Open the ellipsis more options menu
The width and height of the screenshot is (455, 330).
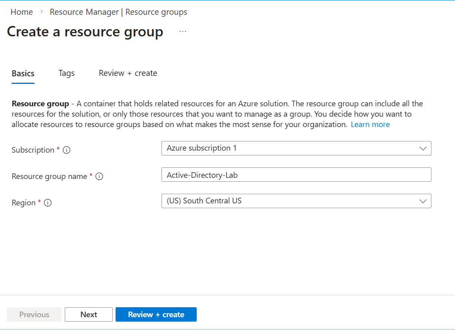(x=183, y=32)
